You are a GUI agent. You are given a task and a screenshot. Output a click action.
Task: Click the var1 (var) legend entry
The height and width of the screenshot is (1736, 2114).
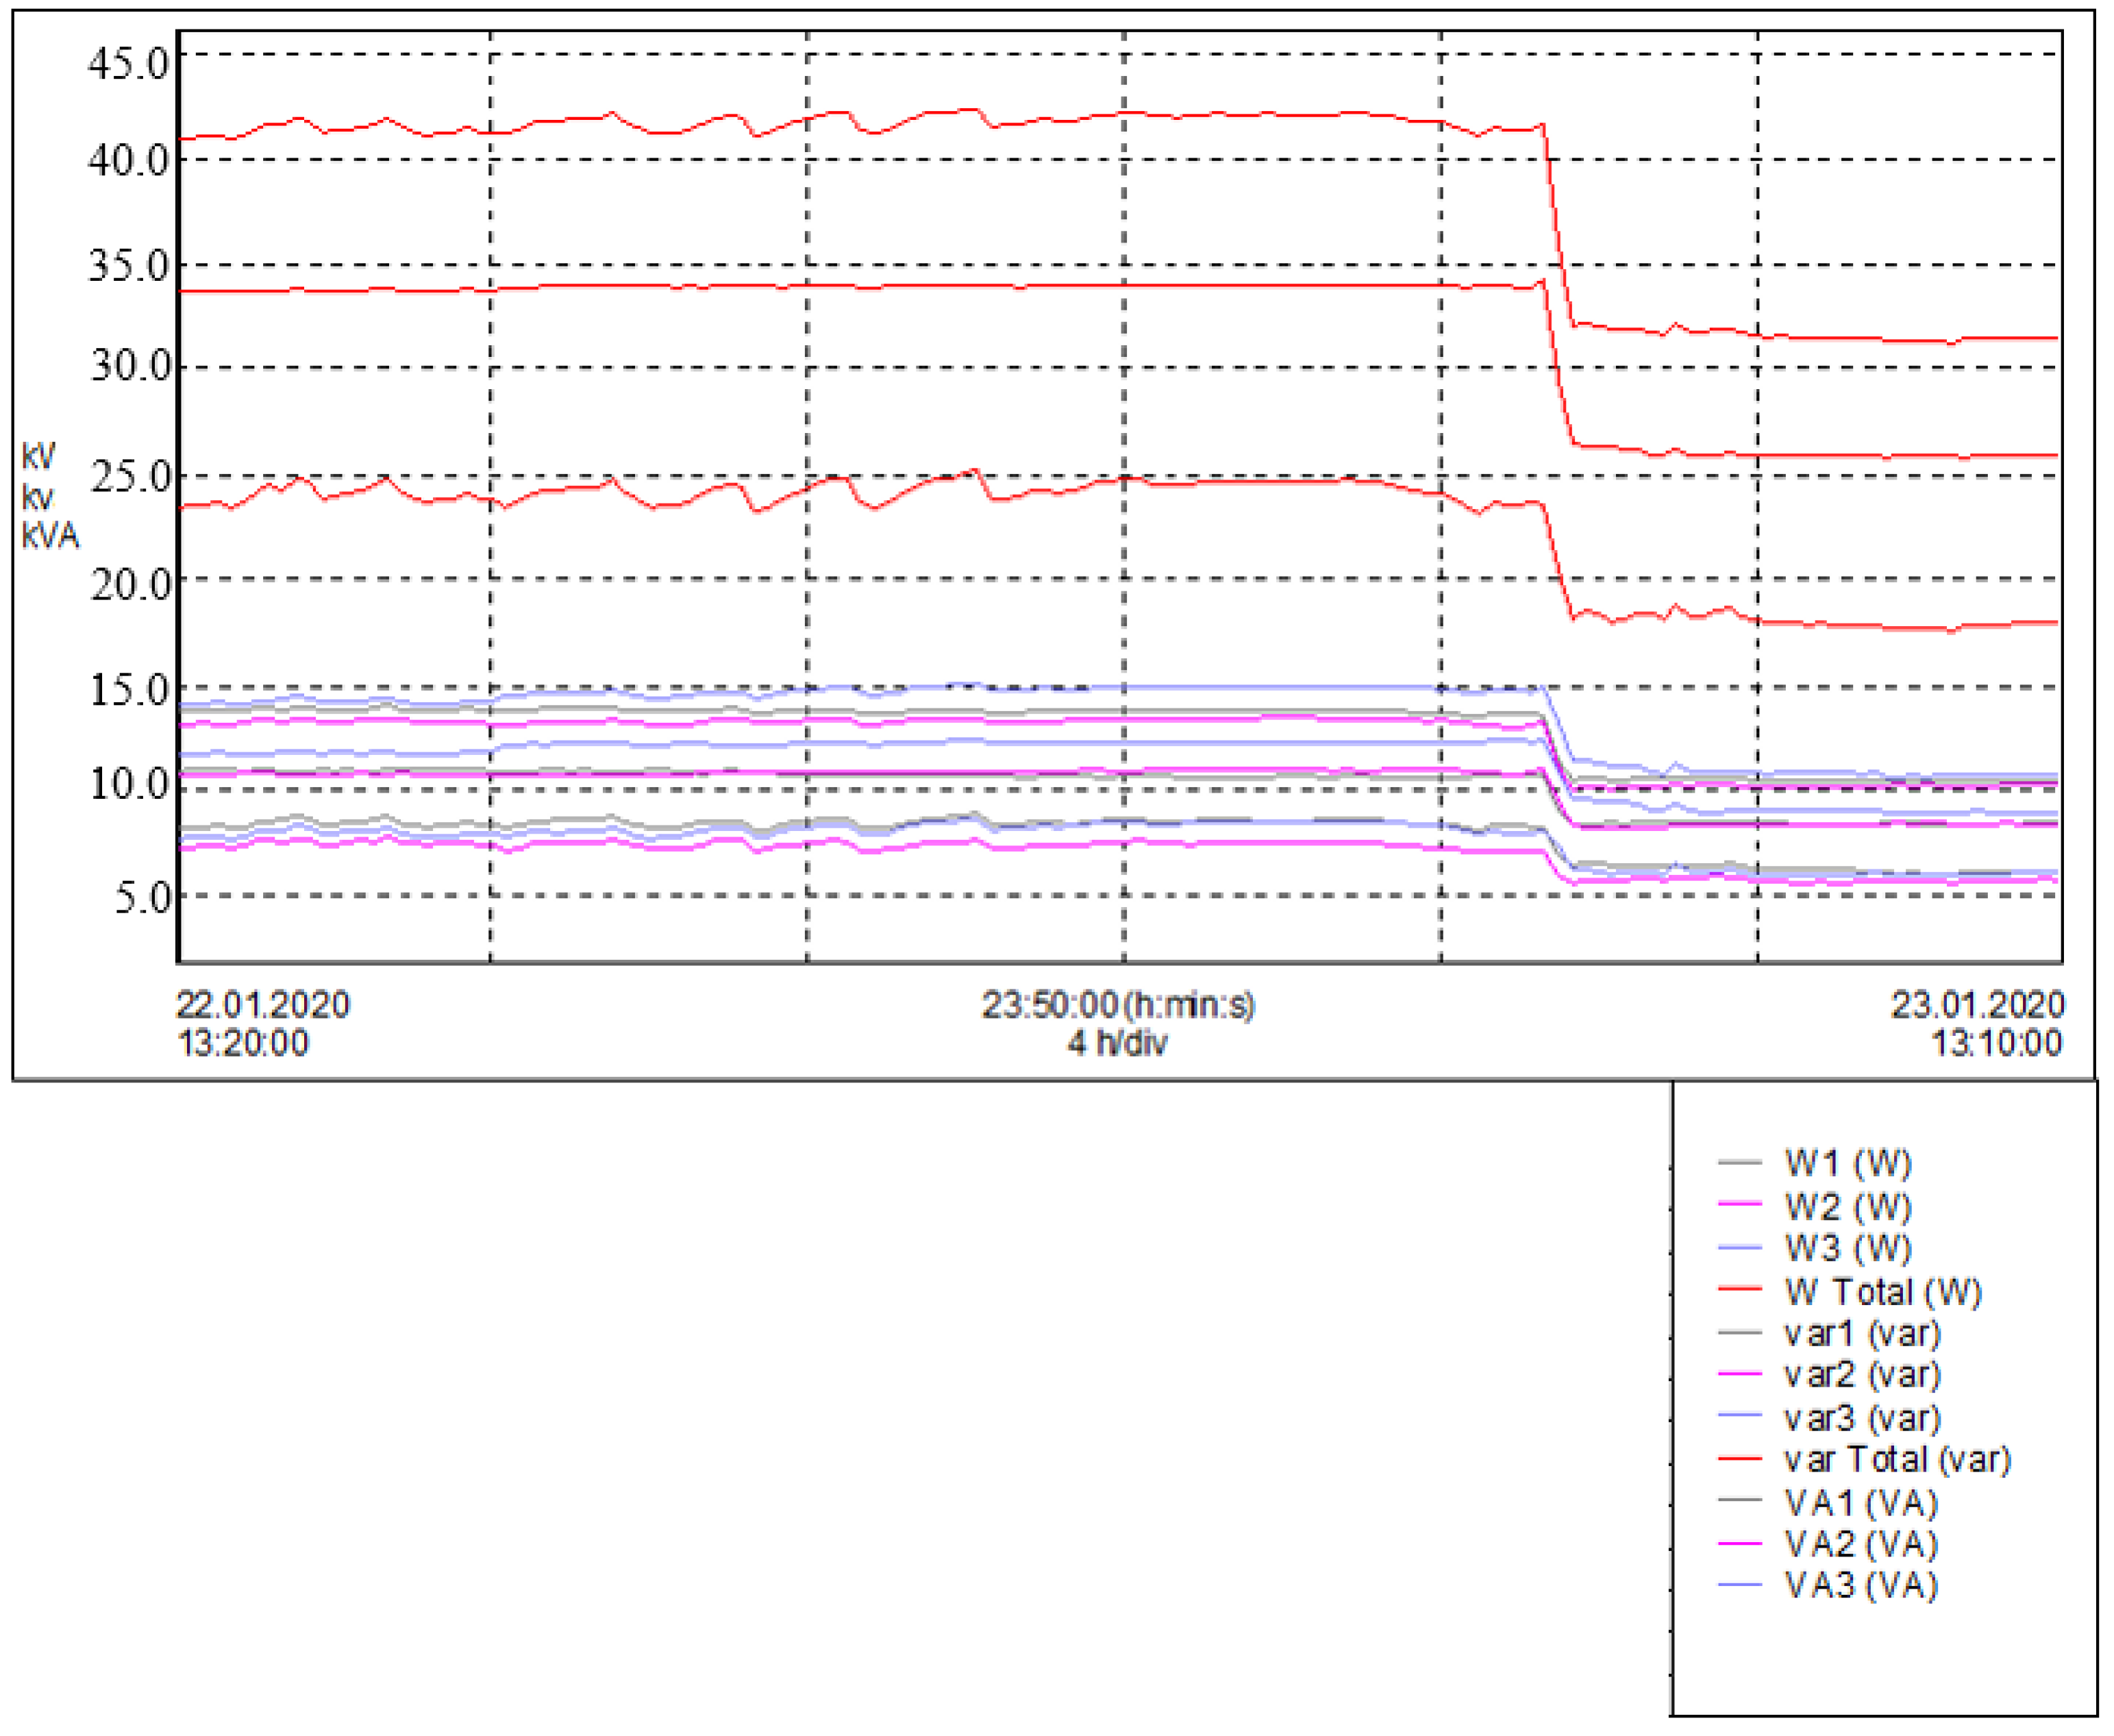(x=1862, y=1334)
